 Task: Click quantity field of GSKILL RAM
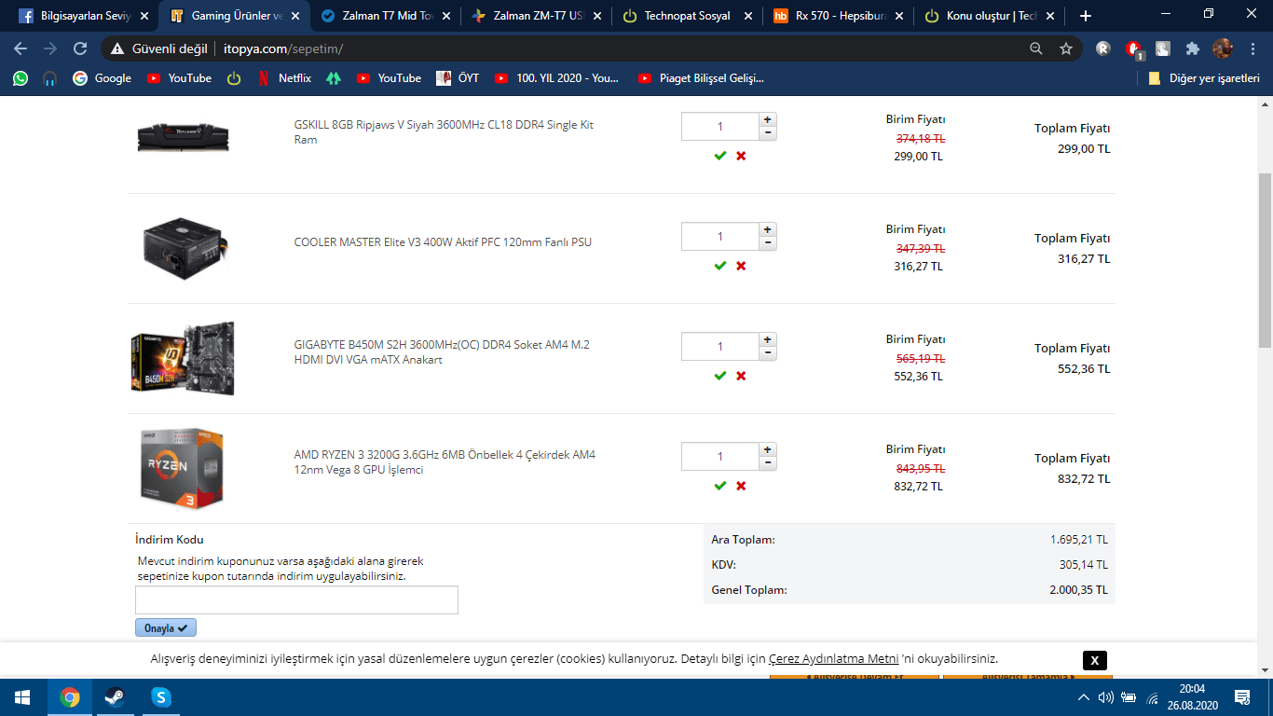point(720,127)
